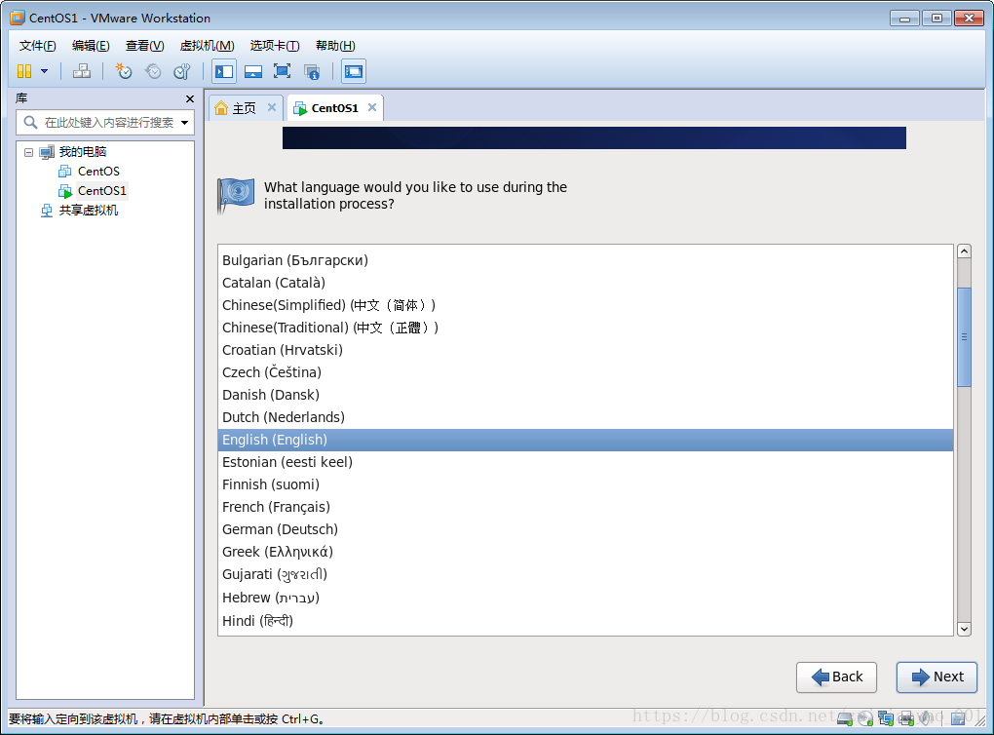
Task: Choose Estonian (eesti keel) language
Action: point(585,462)
